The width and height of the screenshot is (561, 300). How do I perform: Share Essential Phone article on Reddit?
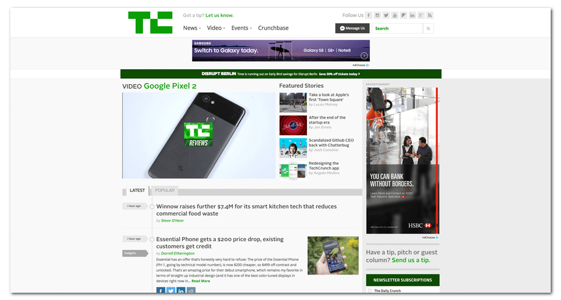(x=190, y=290)
